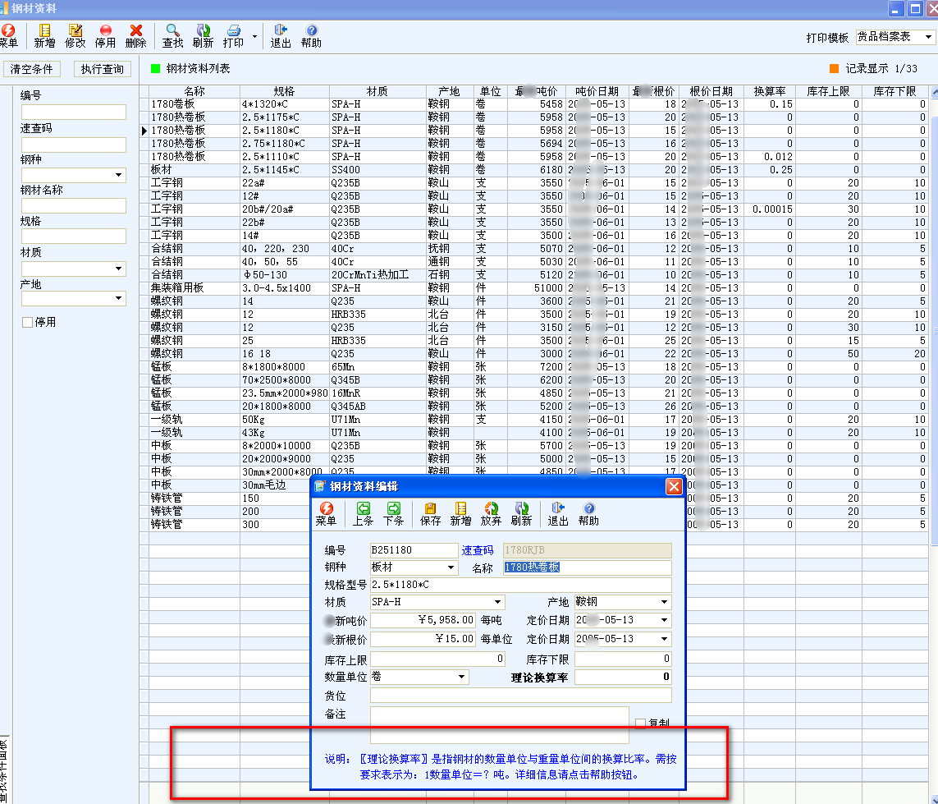Minimize the 钢材资料 window
The image size is (938, 804).
[895, 9]
